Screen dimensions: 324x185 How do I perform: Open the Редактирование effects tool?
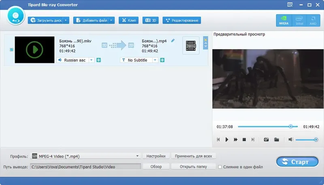pyautogui.click(x=181, y=20)
